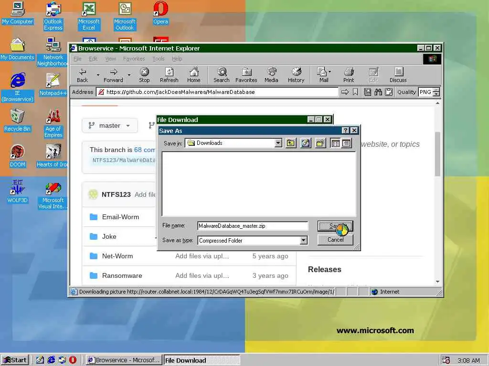This screenshot has height=366, width=489.
Task: Click the NTFS123 author link
Action: coord(116,194)
